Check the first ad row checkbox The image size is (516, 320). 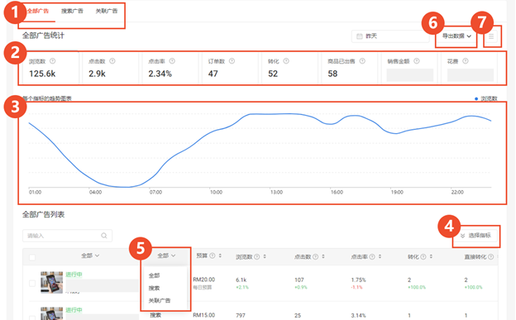point(32,283)
